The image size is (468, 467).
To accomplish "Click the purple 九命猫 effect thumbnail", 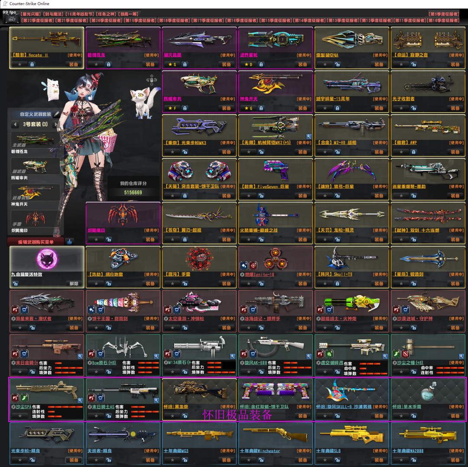I will (47, 259).
